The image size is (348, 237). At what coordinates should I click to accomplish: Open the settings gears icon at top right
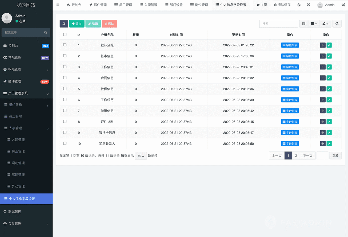[x=343, y=5]
